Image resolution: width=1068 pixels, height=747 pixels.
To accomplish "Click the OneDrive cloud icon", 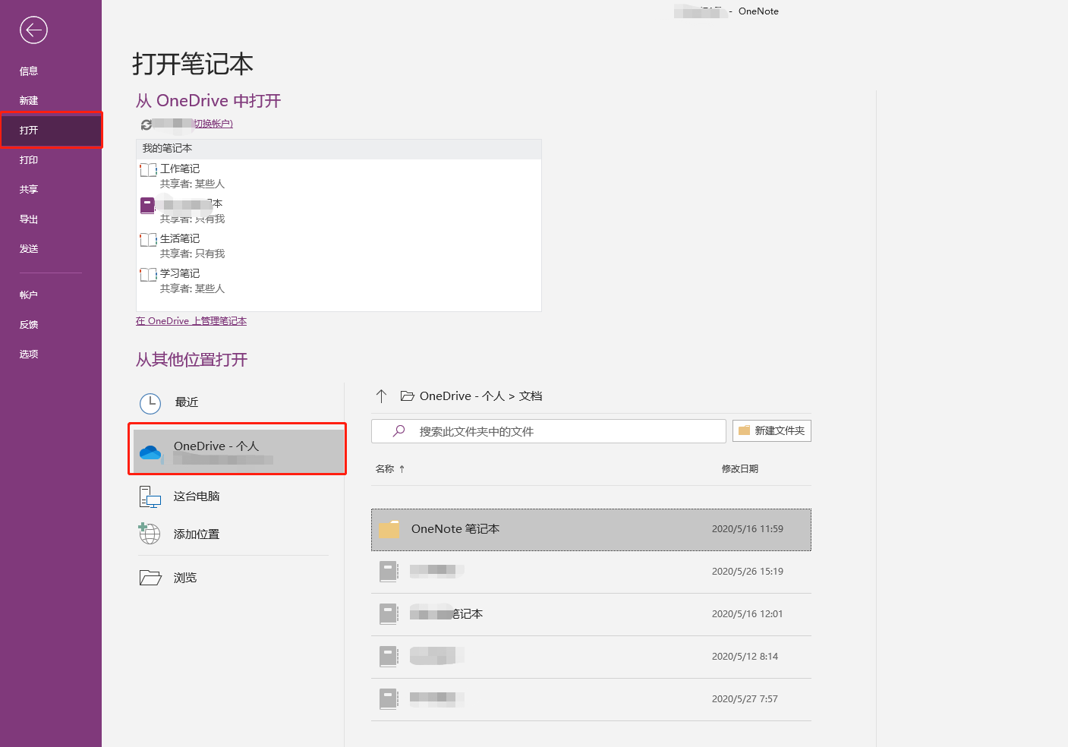I will (151, 453).
